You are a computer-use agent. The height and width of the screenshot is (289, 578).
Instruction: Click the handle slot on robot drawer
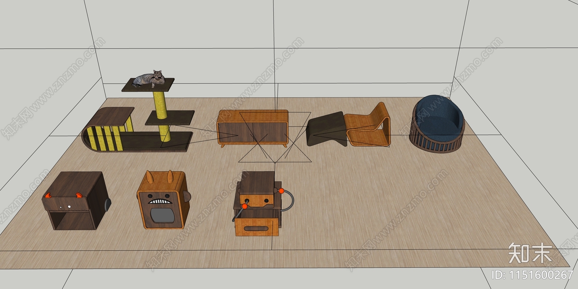pos(256,228)
